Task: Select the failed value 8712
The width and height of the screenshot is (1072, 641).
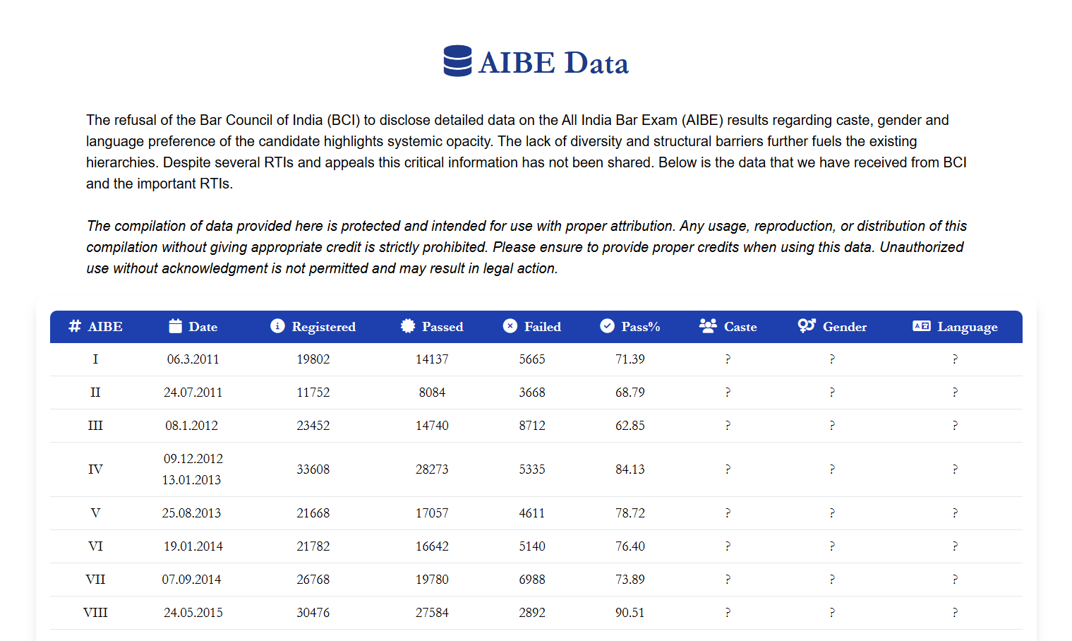Action: (x=532, y=426)
